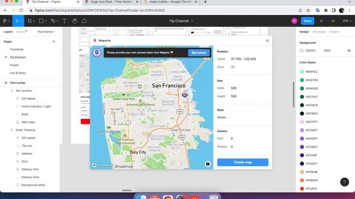
Task: Edit the Center coordinates field
Action: pyautogui.click(x=244, y=59)
